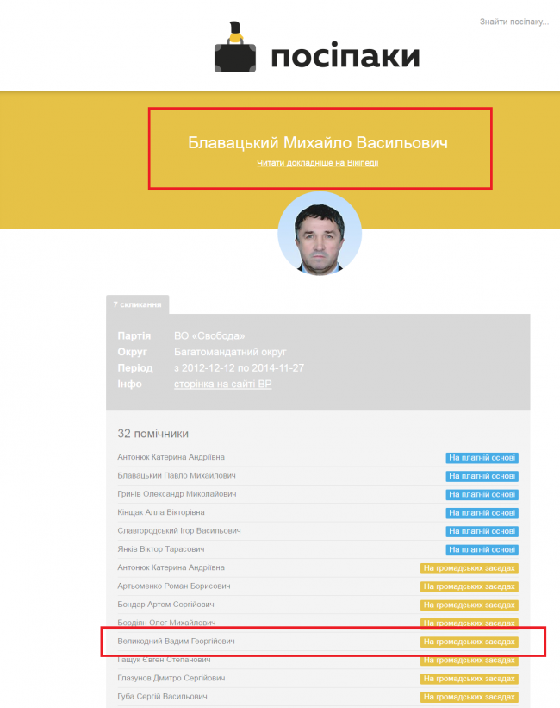Click the Посіпаки site title text
Viewport: 560px width, 708px height.
[x=345, y=57]
